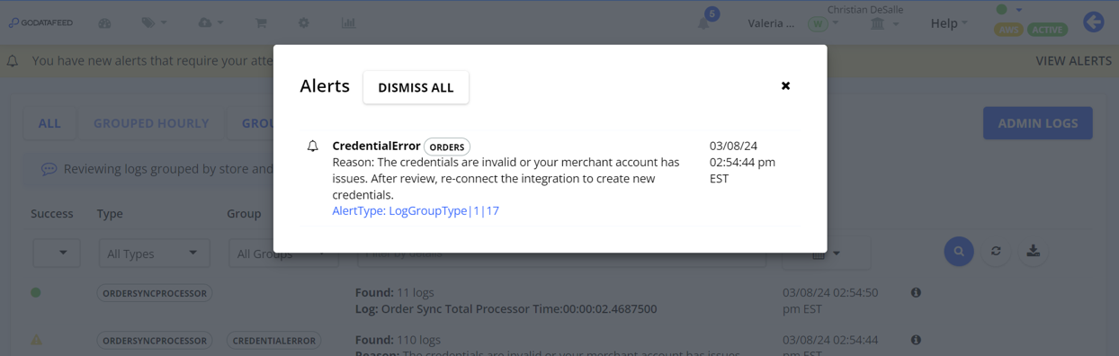This screenshot has width=1119, height=356.
Task: Click the notification bell with badge
Action: pos(706,21)
